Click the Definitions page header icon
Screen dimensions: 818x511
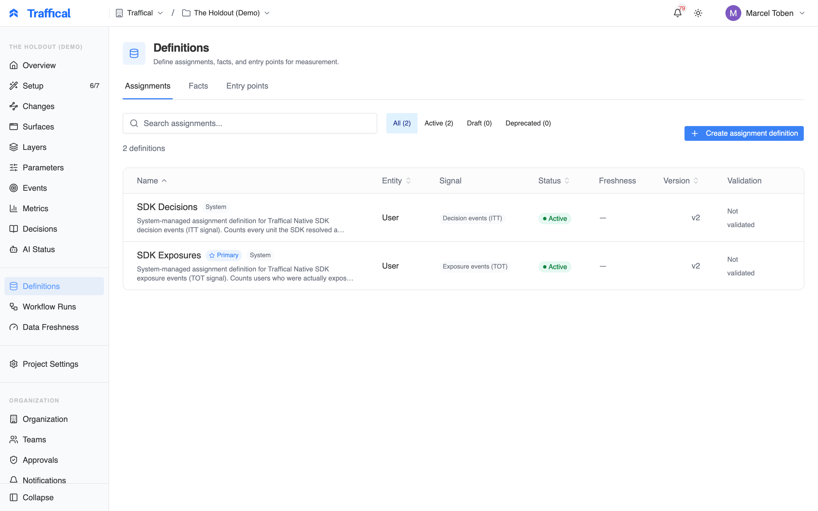point(134,53)
